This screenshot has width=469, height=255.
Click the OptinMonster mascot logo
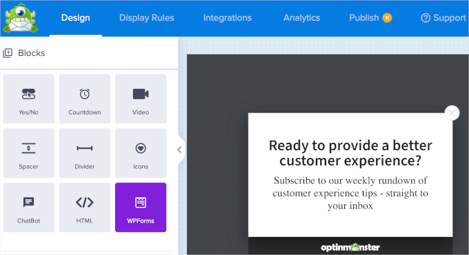click(20, 18)
